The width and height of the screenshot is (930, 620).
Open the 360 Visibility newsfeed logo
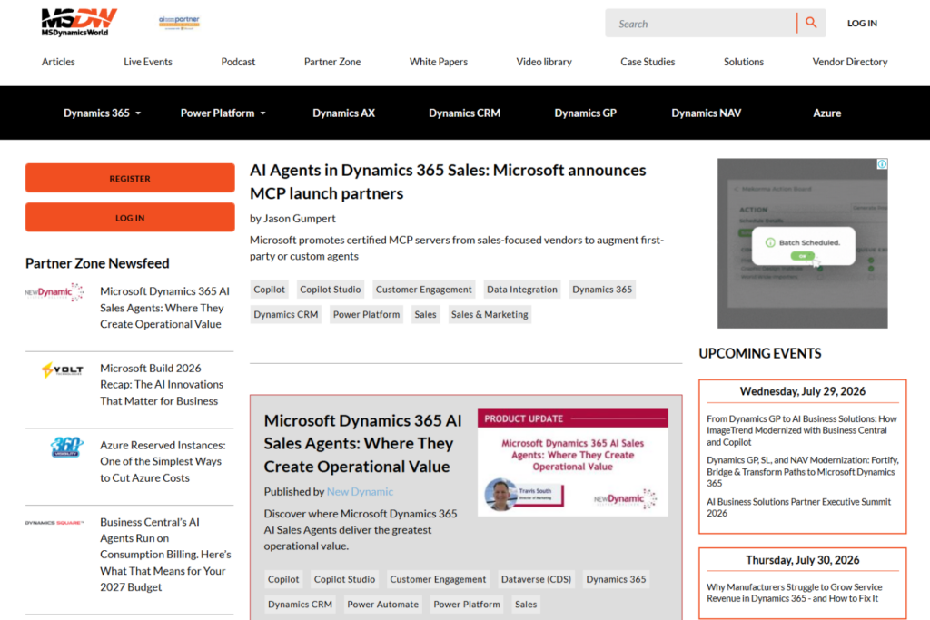(66, 447)
